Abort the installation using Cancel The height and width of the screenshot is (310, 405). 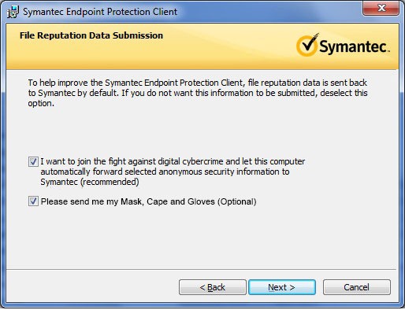[x=357, y=287]
